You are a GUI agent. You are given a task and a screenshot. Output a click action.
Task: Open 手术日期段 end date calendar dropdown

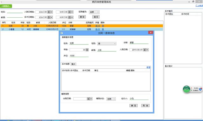(72, 17)
